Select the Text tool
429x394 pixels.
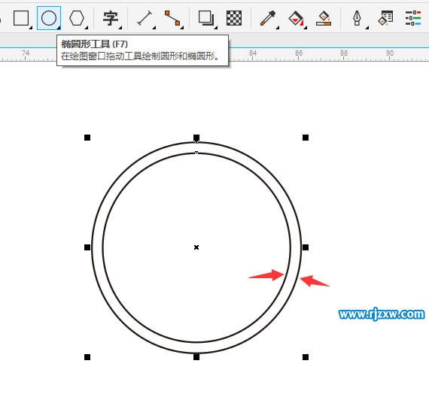pyautogui.click(x=110, y=18)
